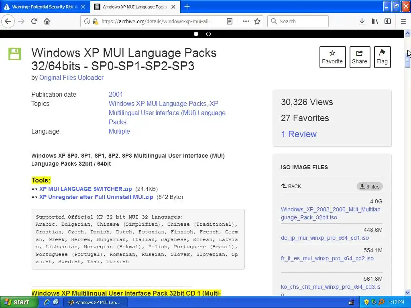Download all via 6 files button
The width and height of the screenshot is (411, 308).
pyautogui.click(x=370, y=186)
